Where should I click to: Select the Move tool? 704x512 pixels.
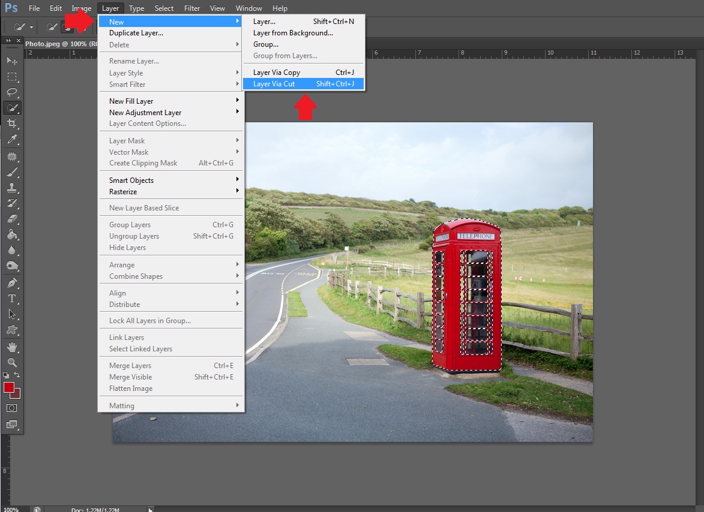pyautogui.click(x=12, y=61)
